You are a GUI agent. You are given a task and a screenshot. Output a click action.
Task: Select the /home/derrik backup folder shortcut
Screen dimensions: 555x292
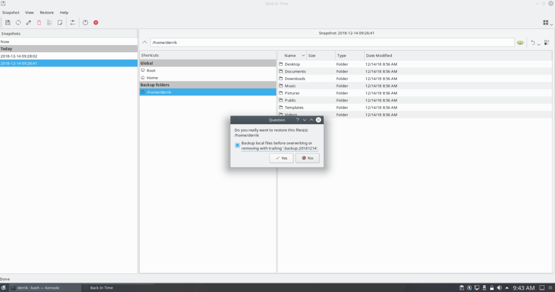point(208,92)
